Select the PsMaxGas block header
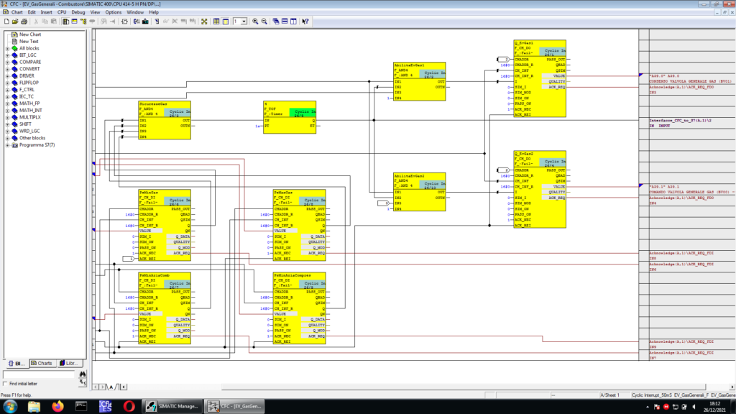 299,198
